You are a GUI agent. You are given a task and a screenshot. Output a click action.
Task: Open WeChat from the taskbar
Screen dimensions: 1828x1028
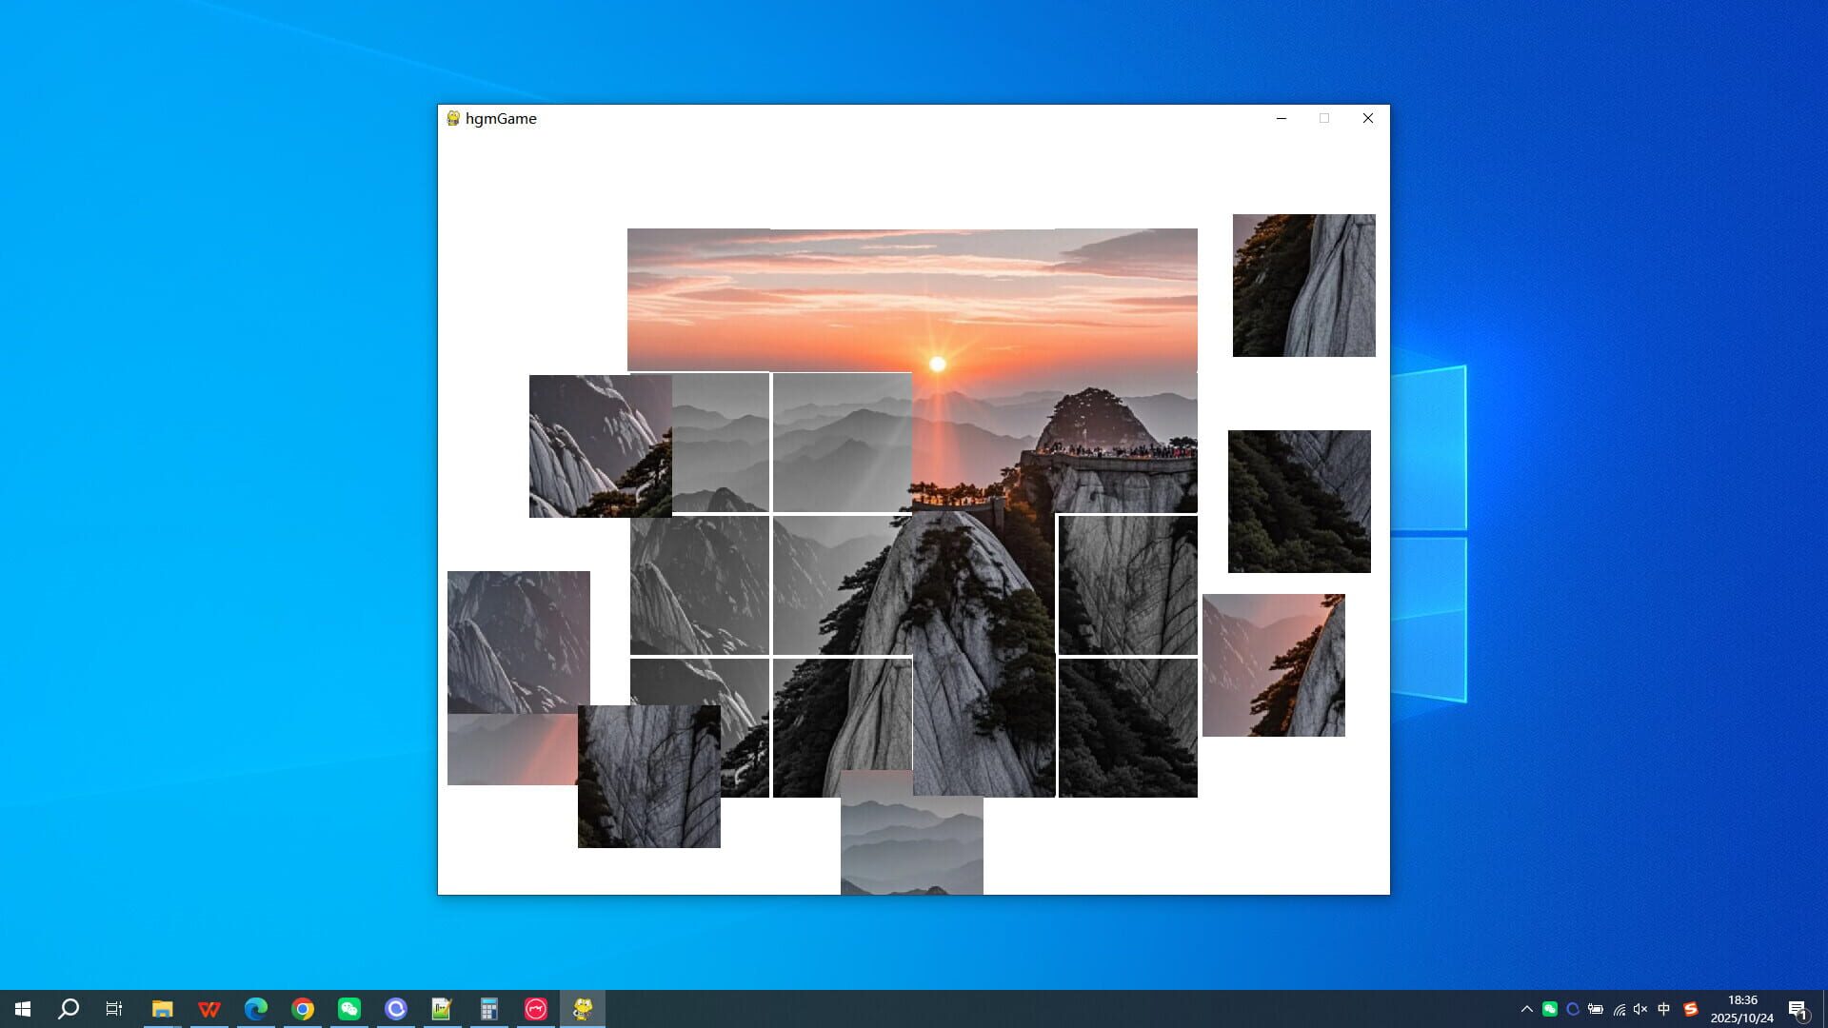pyautogui.click(x=349, y=1009)
